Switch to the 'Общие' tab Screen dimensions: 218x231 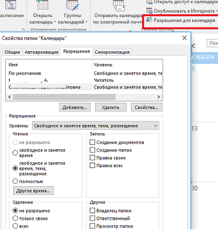[12, 52]
